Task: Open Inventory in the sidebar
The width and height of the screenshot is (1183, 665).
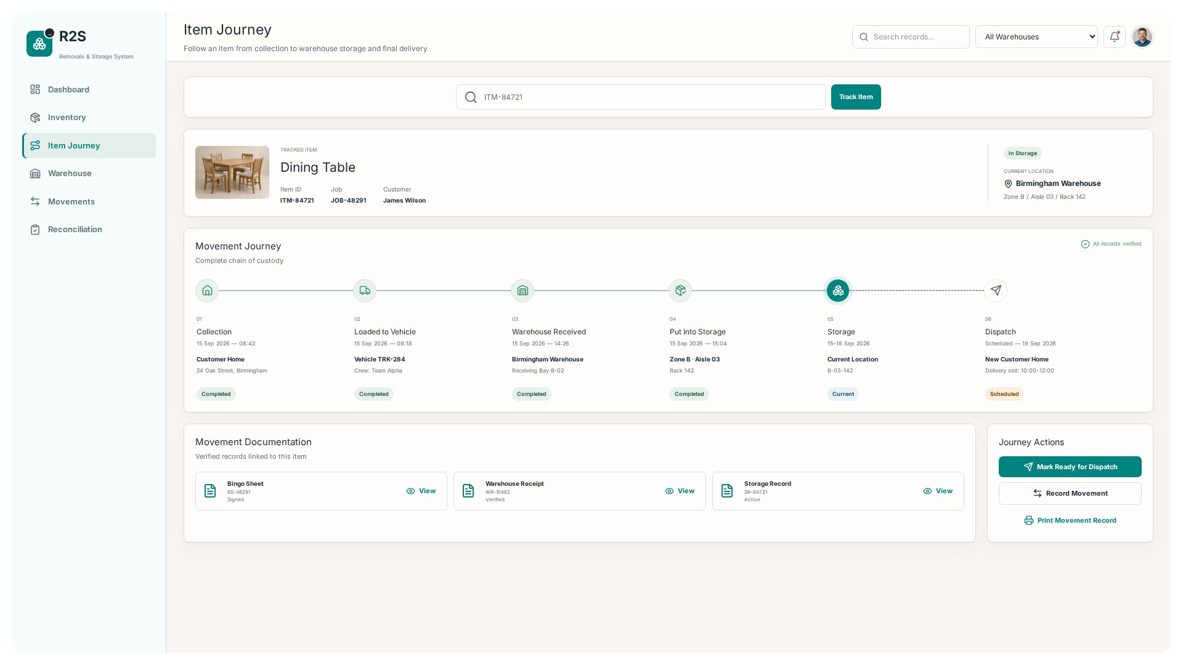Action: (x=89, y=117)
